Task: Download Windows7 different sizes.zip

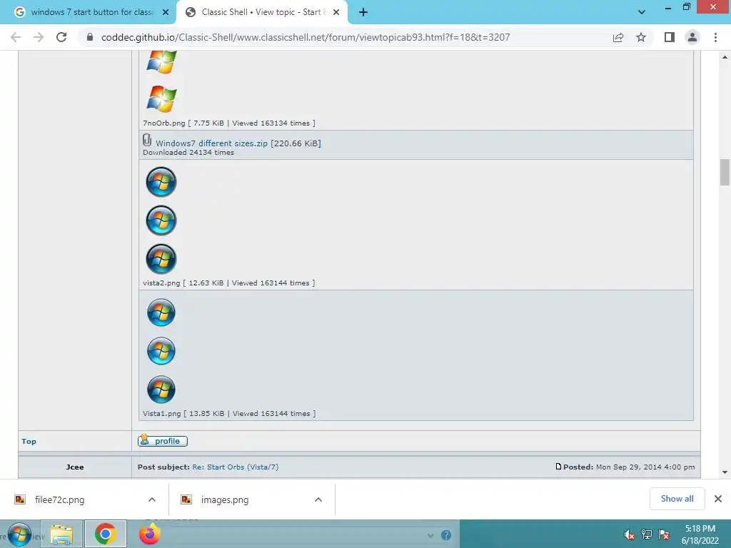Action: (x=211, y=143)
